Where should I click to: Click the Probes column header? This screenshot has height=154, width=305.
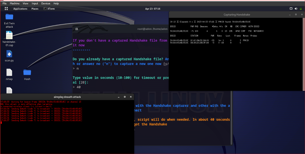pyautogui.click(x=253, y=36)
